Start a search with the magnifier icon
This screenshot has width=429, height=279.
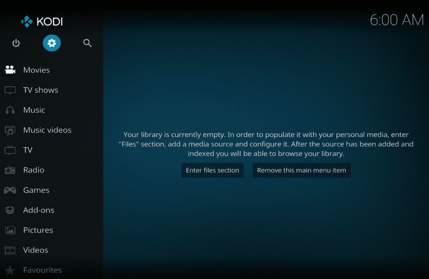point(87,43)
